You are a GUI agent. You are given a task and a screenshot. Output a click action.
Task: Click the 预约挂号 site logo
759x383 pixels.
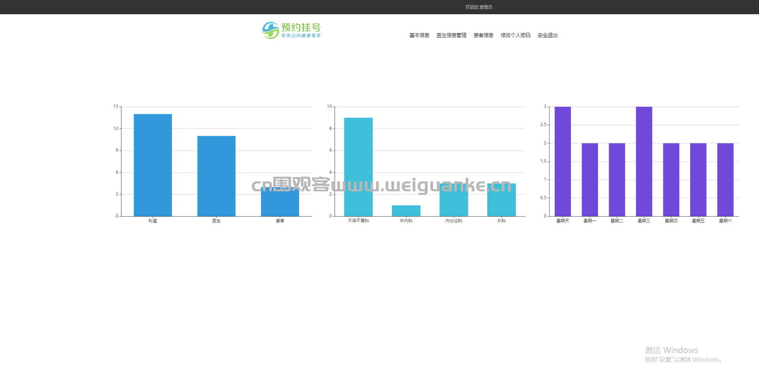(x=291, y=30)
